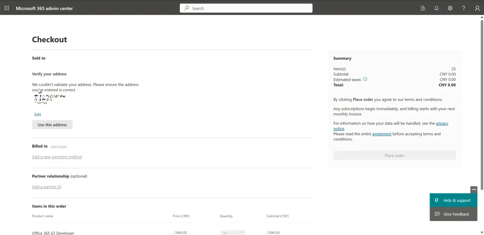Open the agreement link

(x=382, y=134)
